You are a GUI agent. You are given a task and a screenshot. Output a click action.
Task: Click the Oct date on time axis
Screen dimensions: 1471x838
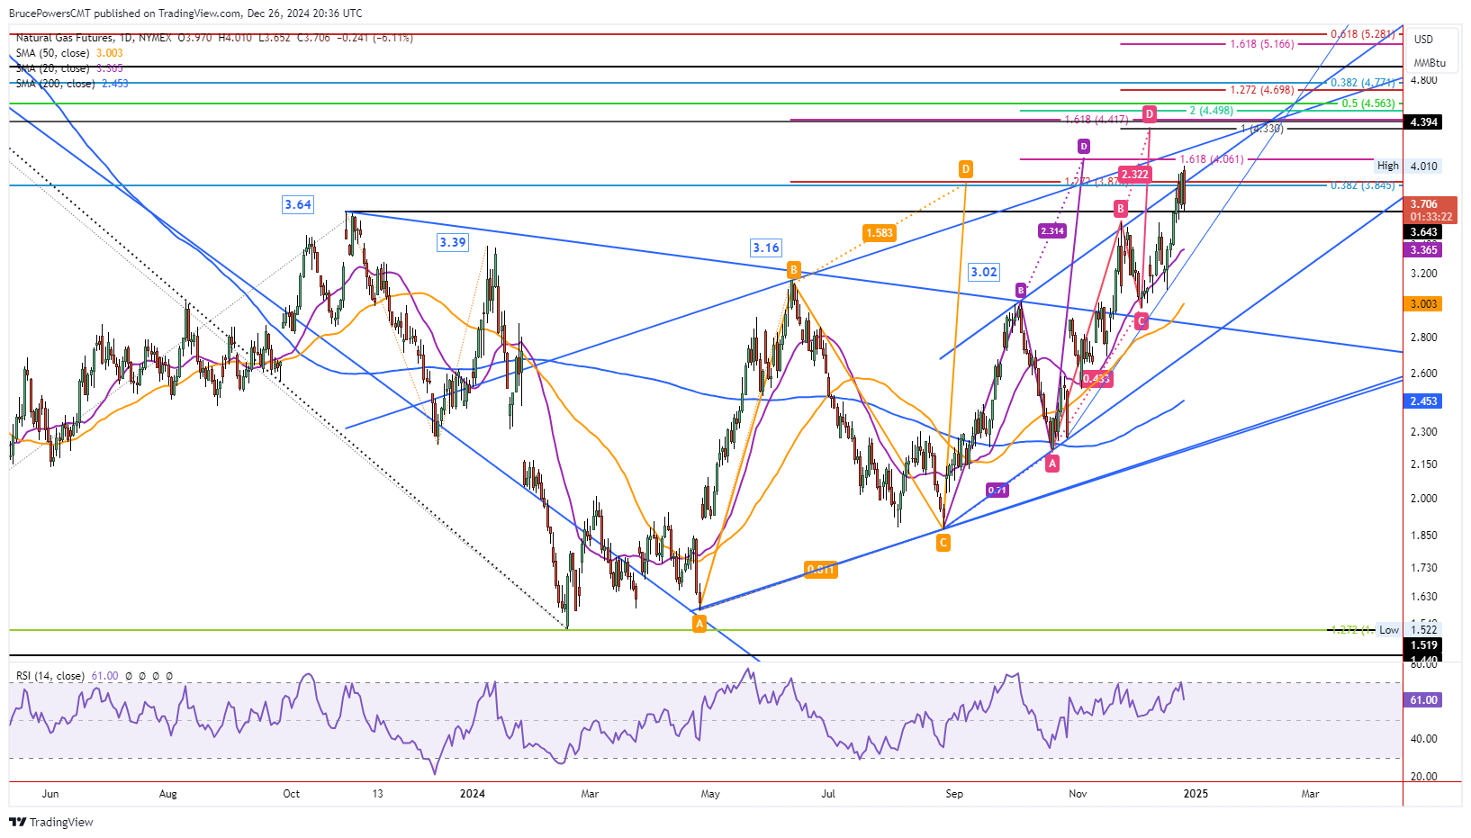point(291,794)
